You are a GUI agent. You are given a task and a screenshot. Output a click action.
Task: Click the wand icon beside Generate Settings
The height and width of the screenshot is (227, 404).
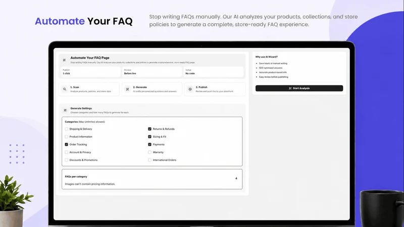(65, 110)
